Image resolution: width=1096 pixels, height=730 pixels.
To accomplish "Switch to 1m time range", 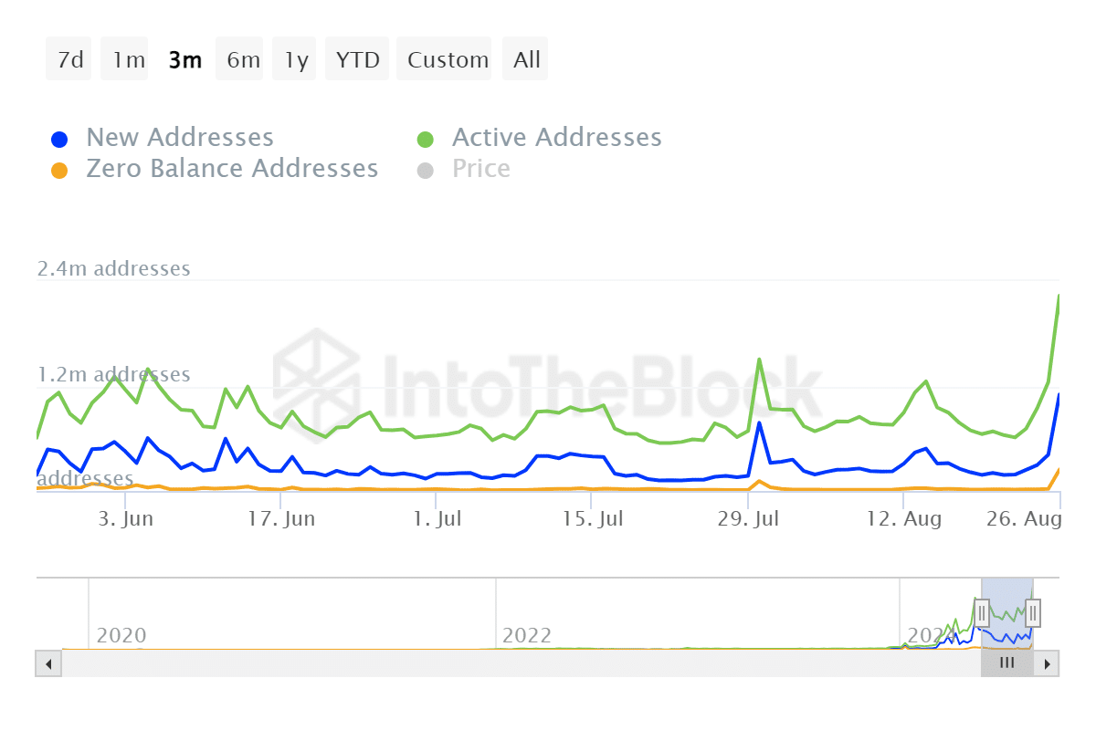I will tap(128, 60).
